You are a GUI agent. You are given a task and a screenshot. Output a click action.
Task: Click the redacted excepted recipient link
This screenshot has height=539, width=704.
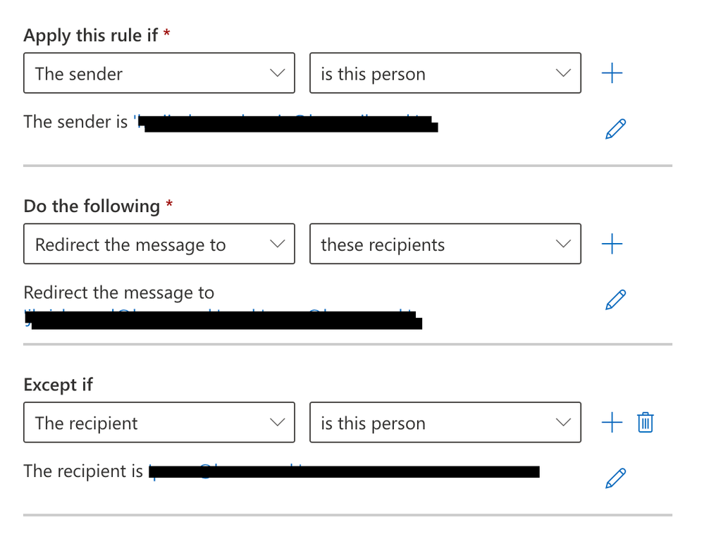344,471
